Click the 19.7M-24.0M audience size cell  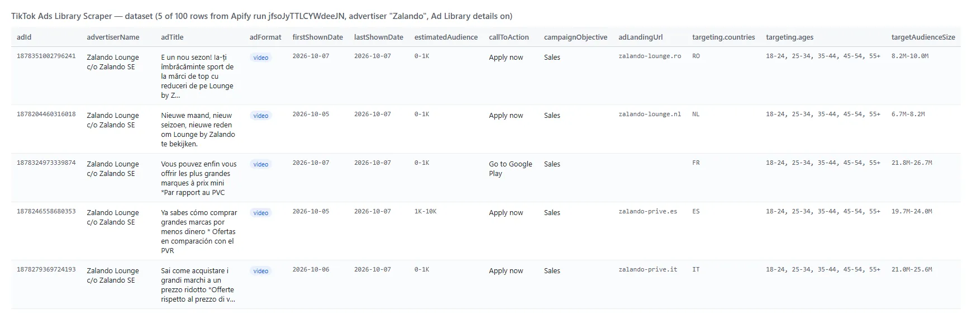[912, 212]
